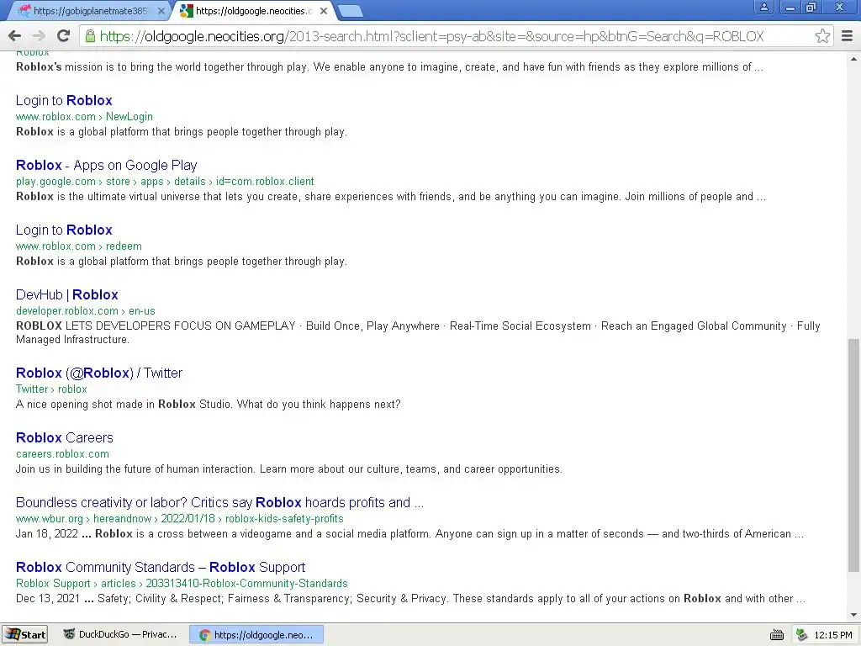Image resolution: width=861 pixels, height=646 pixels.
Task: Click the 'A nice opening shot made' snippet
Action: click(x=209, y=405)
